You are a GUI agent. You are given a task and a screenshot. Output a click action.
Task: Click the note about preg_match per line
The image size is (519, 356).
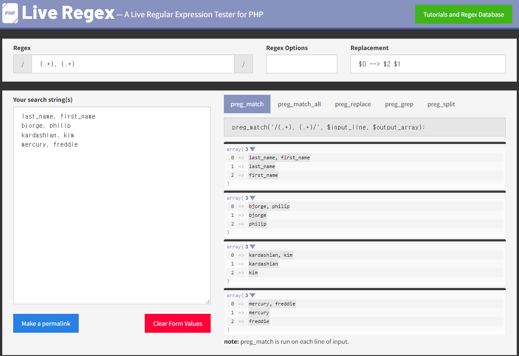(x=286, y=342)
